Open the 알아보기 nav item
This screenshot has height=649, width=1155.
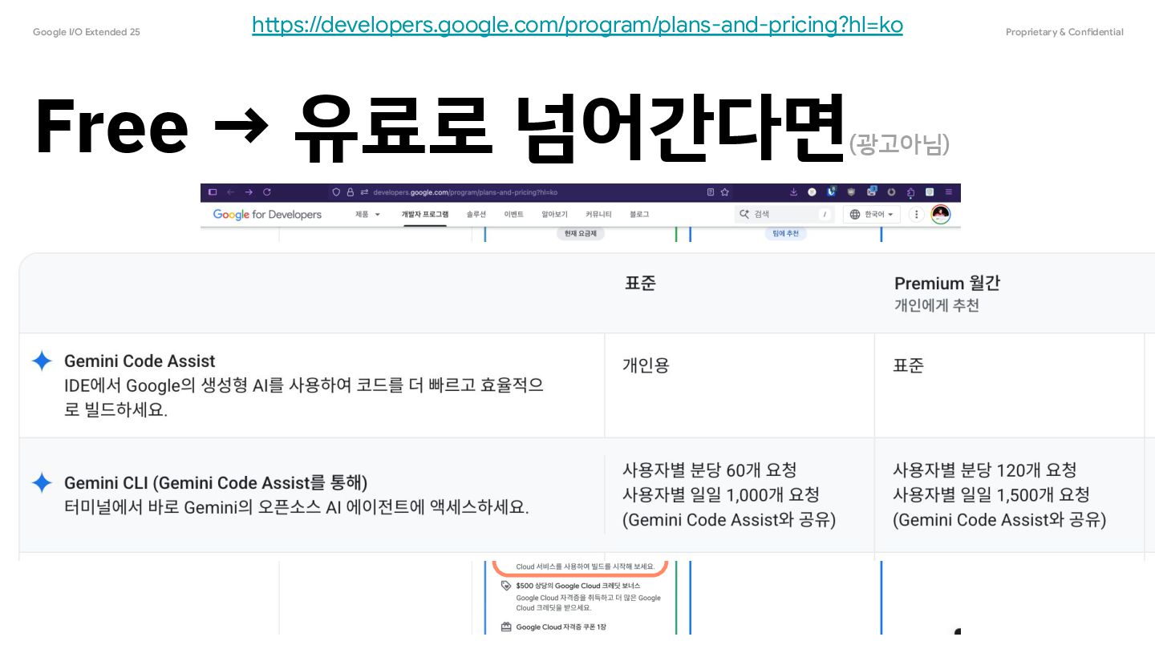tap(554, 215)
